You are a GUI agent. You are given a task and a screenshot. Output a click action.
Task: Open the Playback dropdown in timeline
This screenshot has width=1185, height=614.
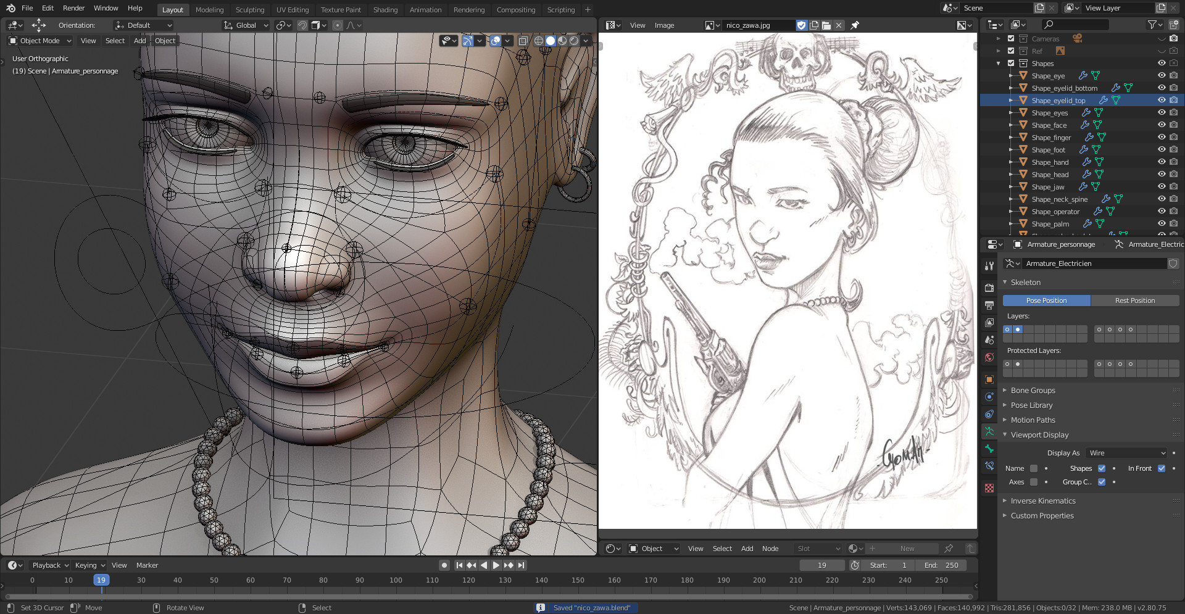click(51, 565)
